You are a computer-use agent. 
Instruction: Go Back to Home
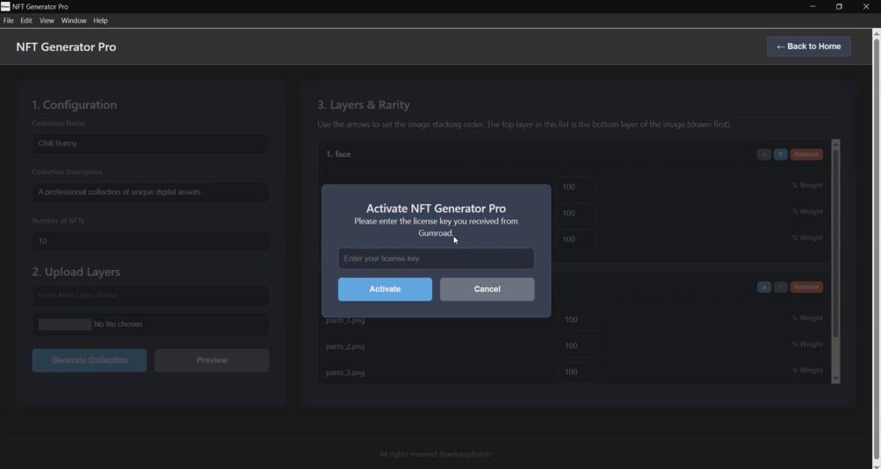pos(808,46)
